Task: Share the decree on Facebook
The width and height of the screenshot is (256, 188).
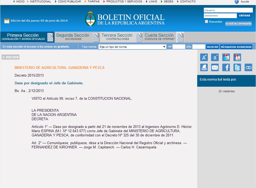Action: (x=226, y=68)
